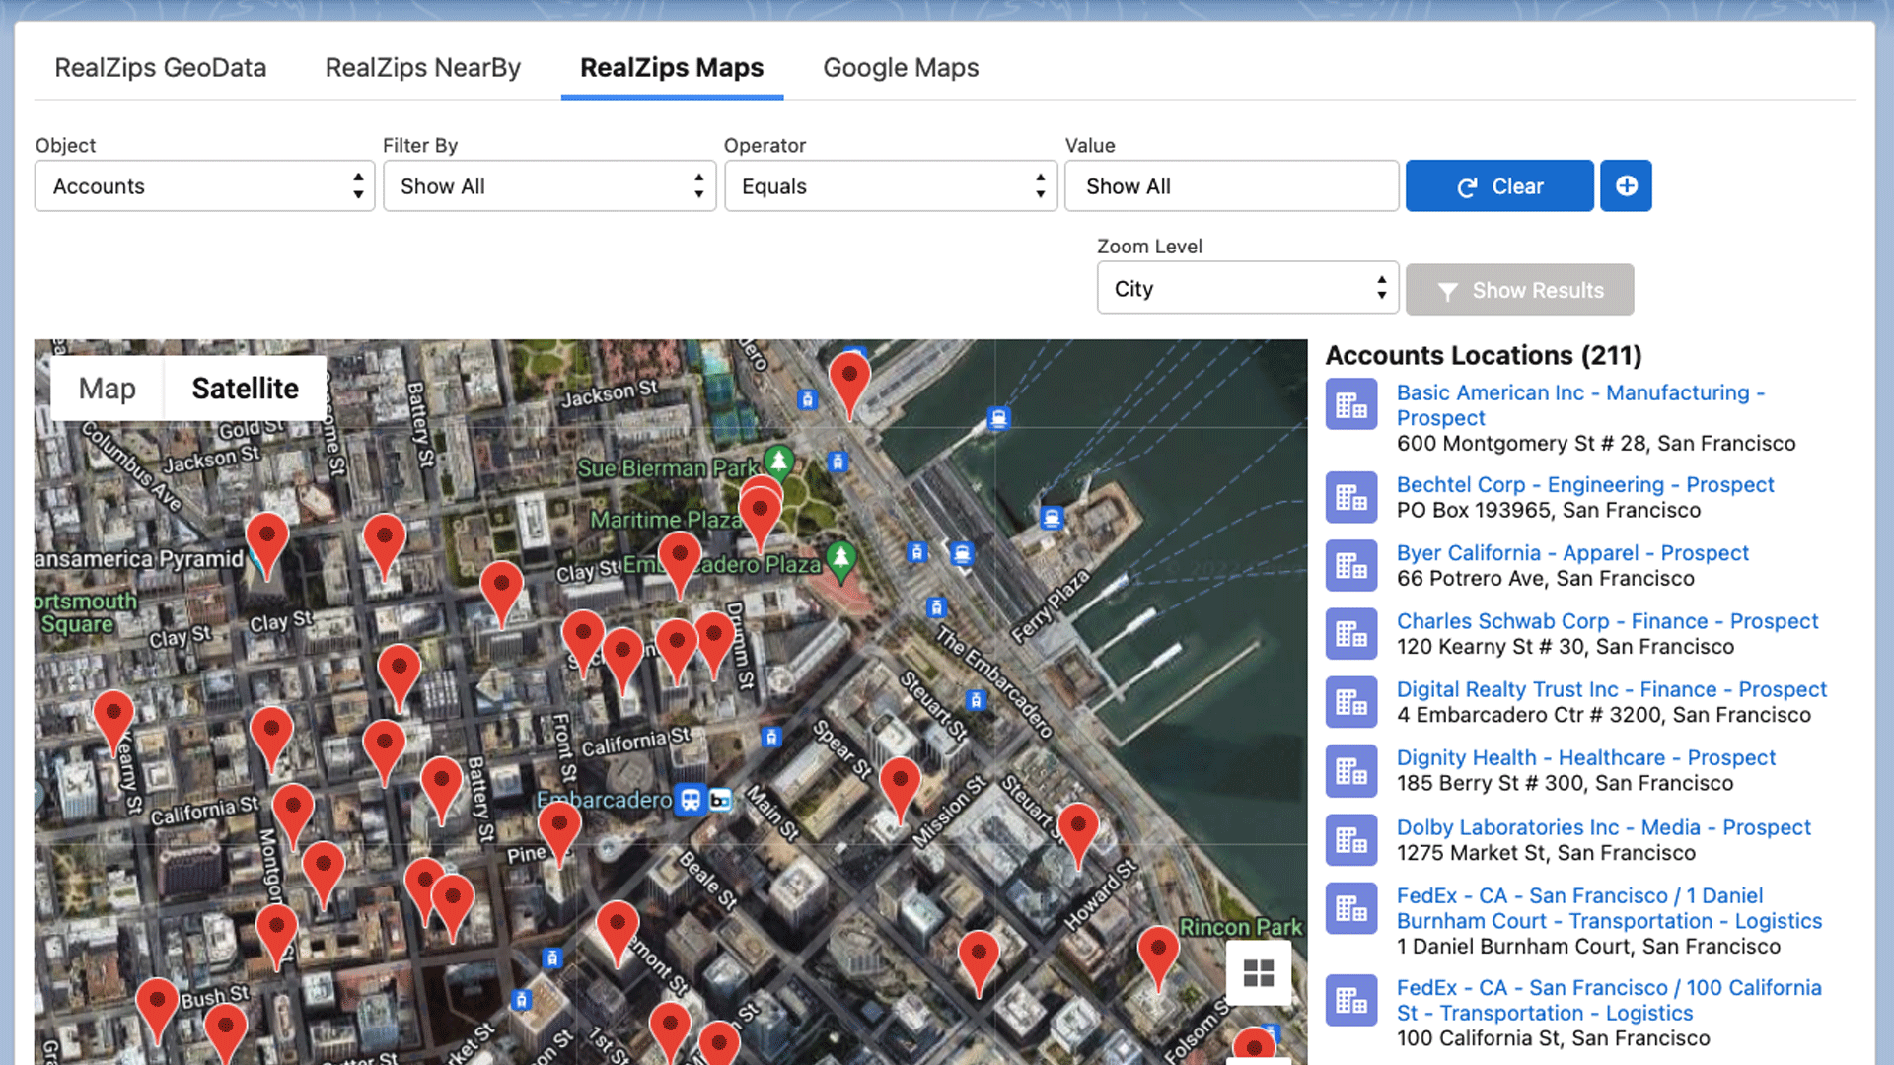Click address 4 Embarcadero Ctr # 3200

click(x=1603, y=715)
